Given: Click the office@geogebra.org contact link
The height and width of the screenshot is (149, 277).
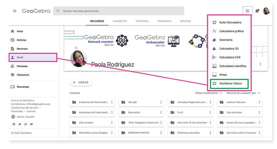Looking at the screenshot, I should tap(38, 104).
